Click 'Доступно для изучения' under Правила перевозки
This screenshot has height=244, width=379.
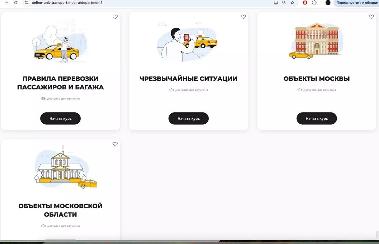(x=63, y=98)
